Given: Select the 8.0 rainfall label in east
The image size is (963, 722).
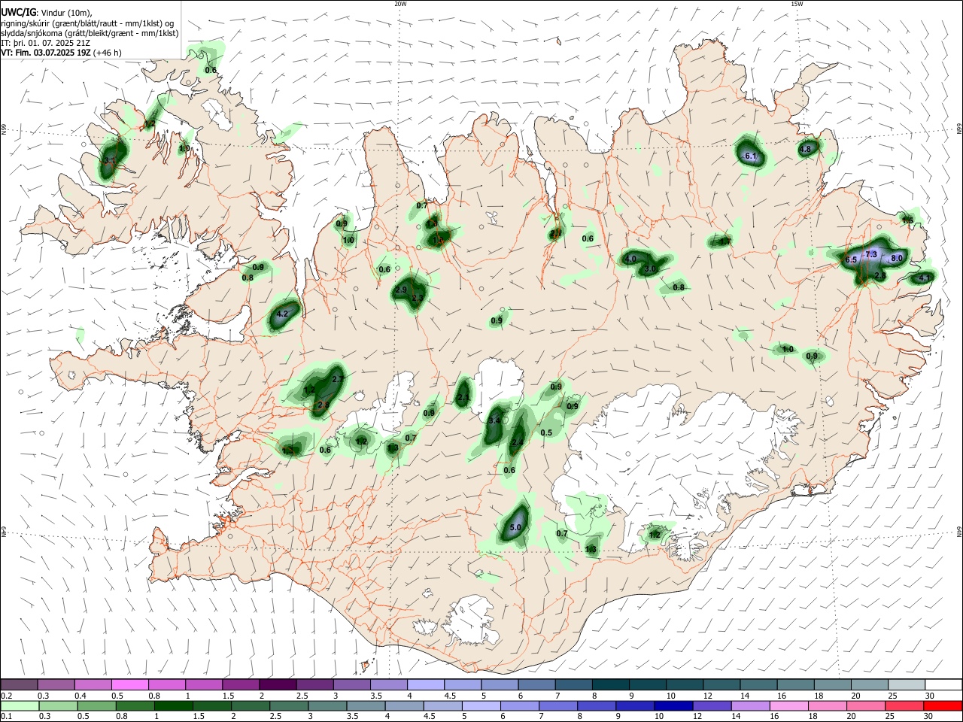Looking at the screenshot, I should point(897,259).
